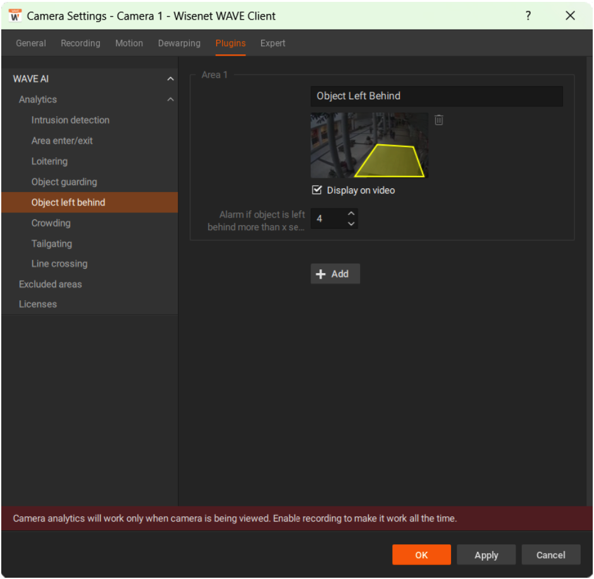Click the Area 1 group label
This screenshot has height=579, width=594.
214,75
